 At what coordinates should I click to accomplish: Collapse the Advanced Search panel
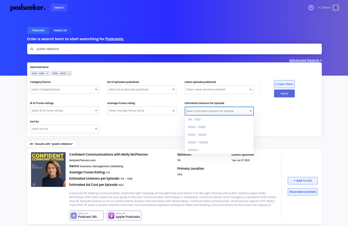[305, 60]
